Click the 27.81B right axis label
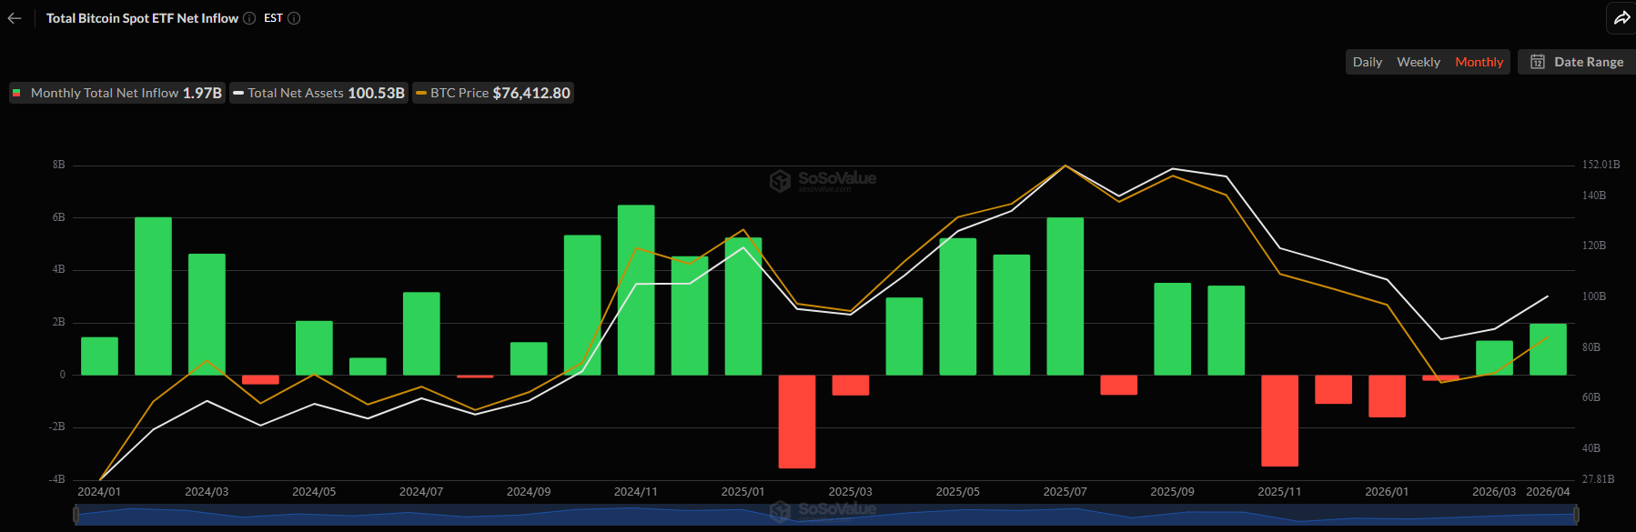This screenshot has width=1636, height=532. pos(1598,479)
